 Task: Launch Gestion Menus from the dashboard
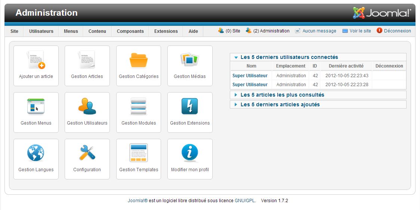[36, 107]
